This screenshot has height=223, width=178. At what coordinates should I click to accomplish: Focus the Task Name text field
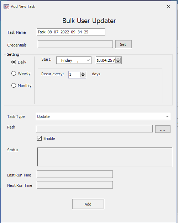[x=71, y=32]
